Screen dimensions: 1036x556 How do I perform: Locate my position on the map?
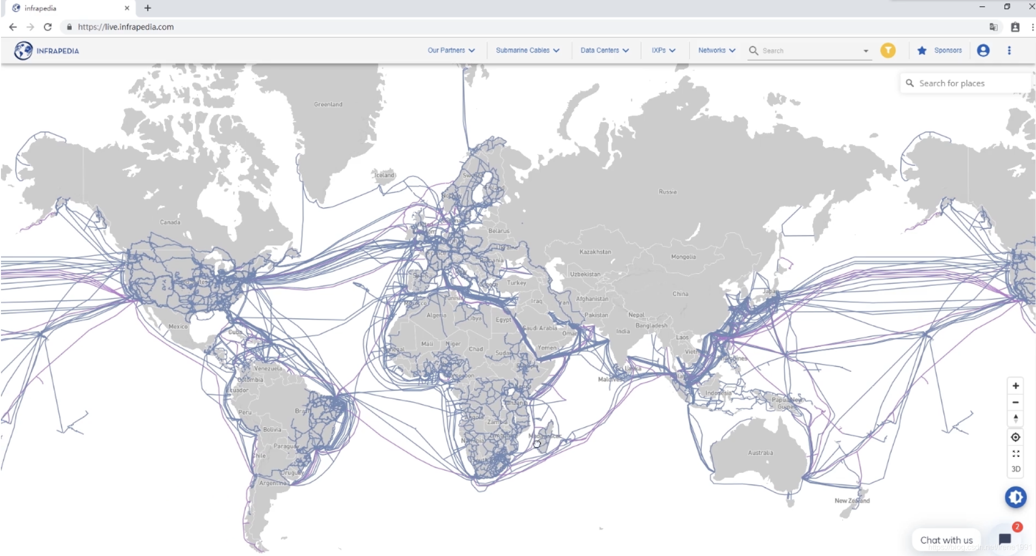[1015, 437]
